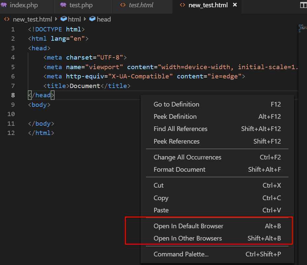307x265 pixels.
Task: Choose Go to Definition from context menu
Action: [x=217, y=105]
